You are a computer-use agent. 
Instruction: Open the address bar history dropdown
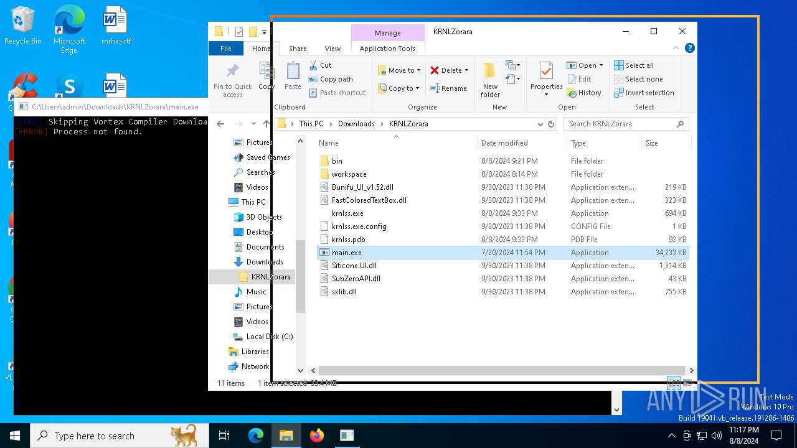click(540, 124)
